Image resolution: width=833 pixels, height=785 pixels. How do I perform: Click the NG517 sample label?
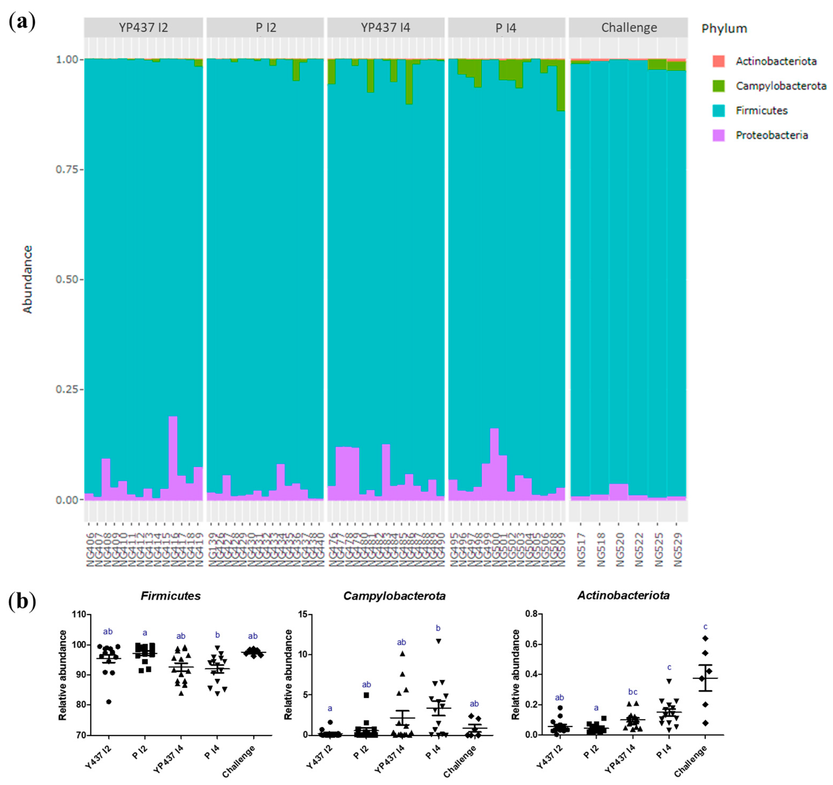(581, 549)
